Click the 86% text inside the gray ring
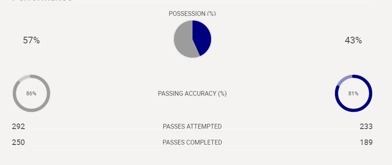This screenshot has height=165, width=392. coord(31,93)
